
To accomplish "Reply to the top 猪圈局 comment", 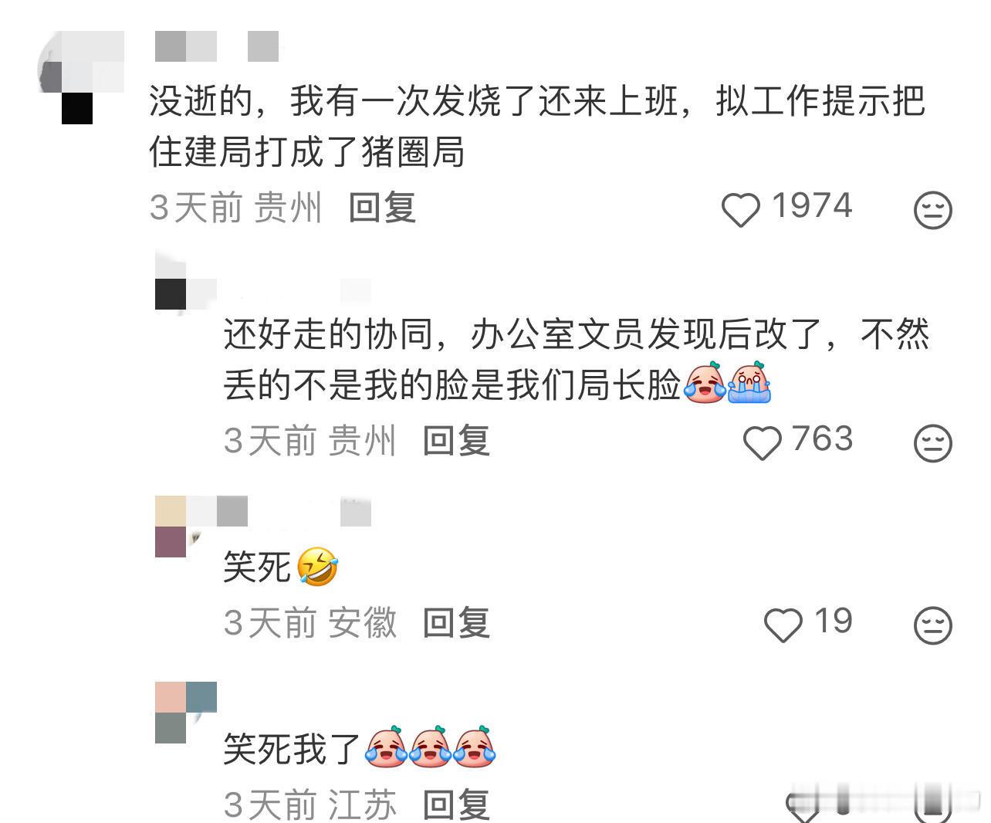I will tap(382, 208).
